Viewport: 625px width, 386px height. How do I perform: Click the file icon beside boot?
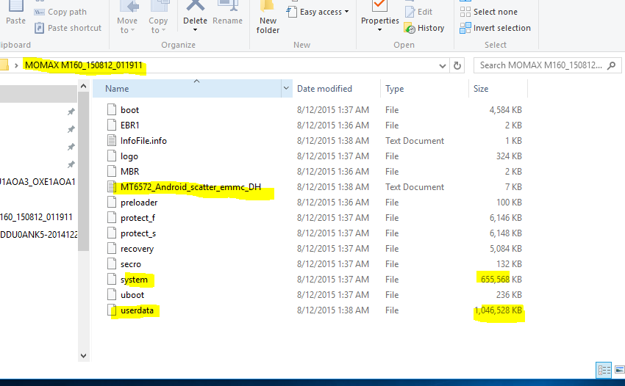point(112,109)
